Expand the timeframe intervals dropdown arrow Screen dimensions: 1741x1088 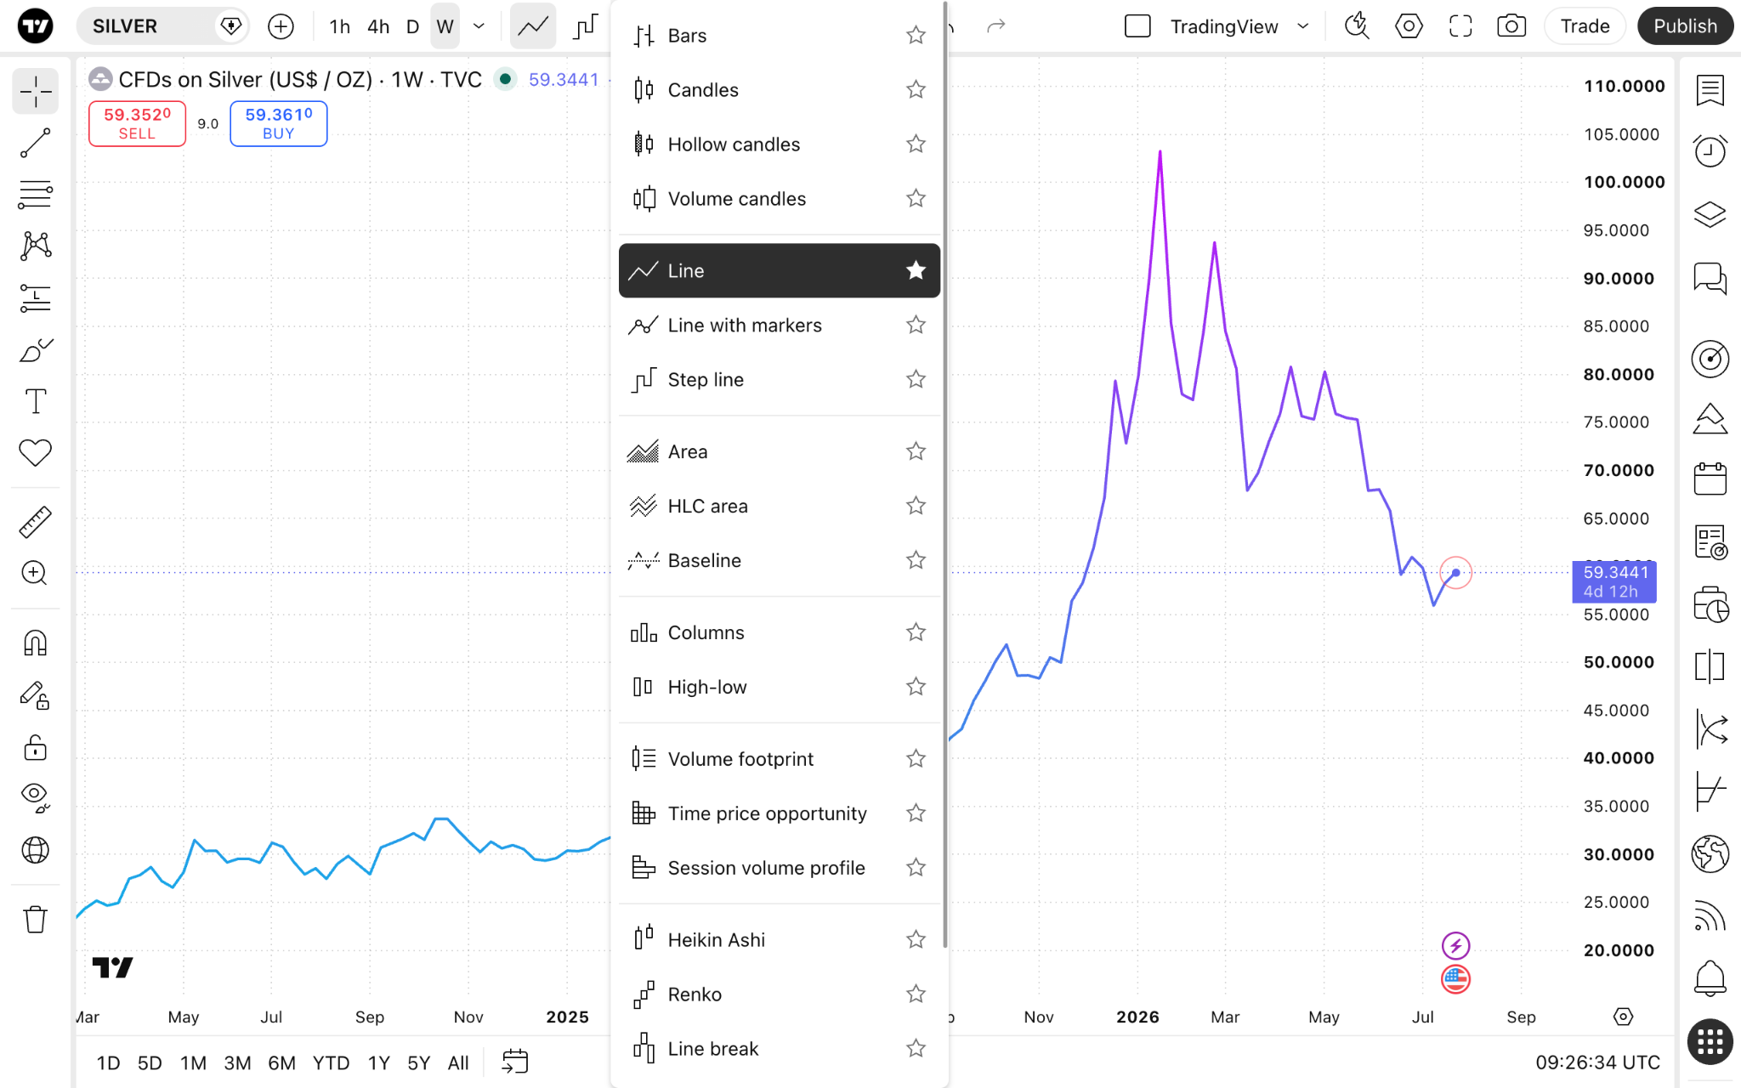click(479, 26)
